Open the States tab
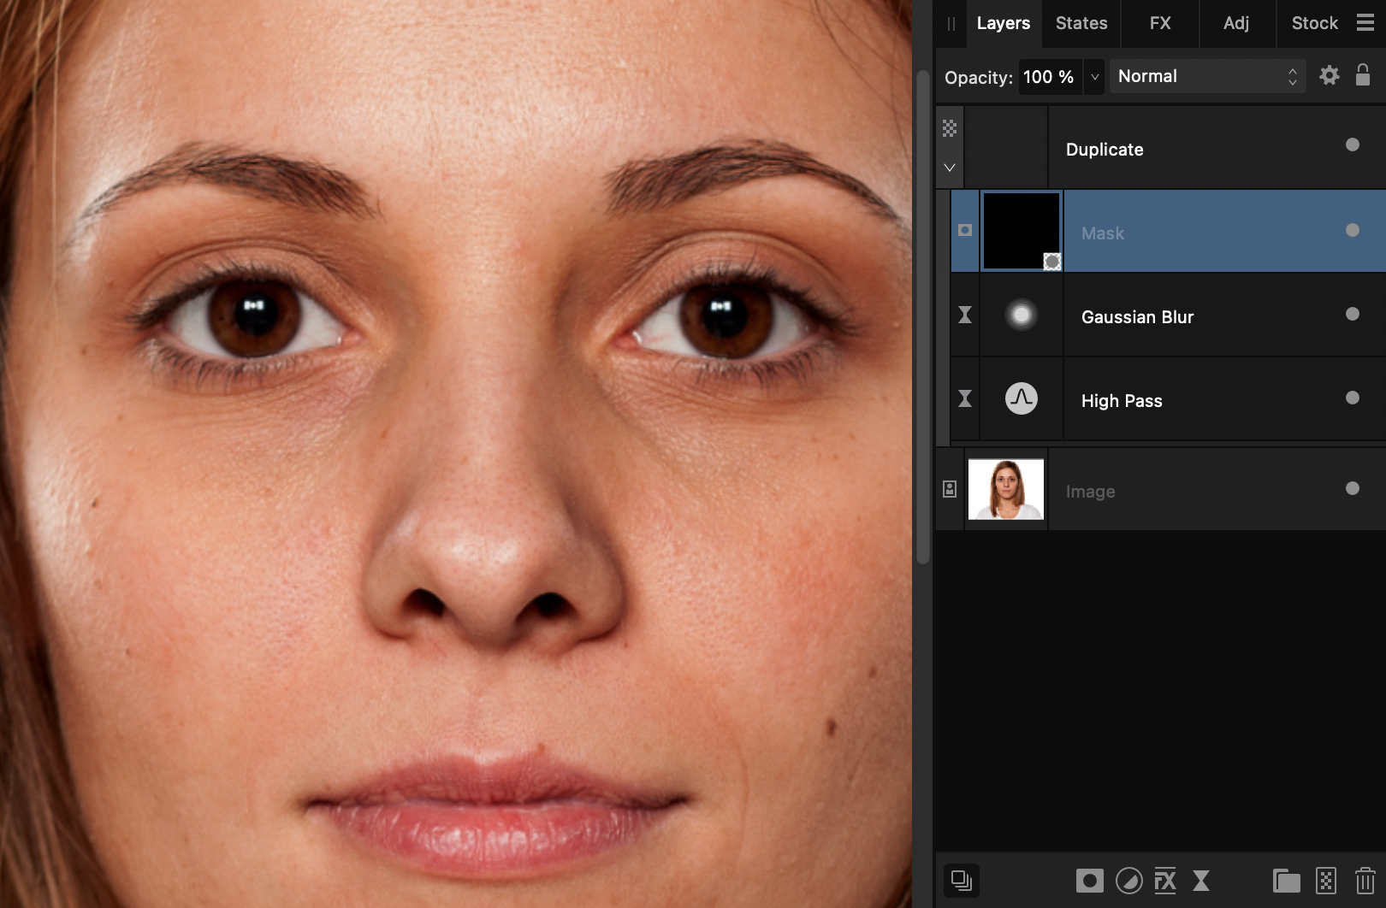 [1080, 23]
